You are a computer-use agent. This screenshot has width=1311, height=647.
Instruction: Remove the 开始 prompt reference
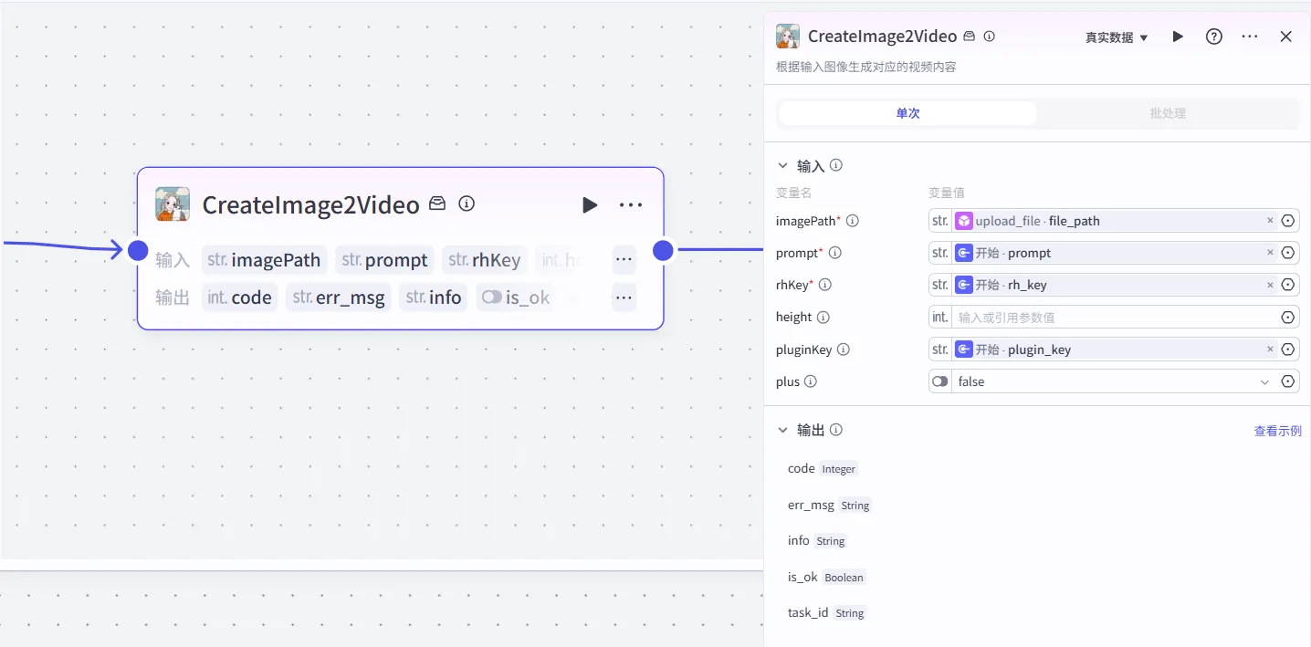click(x=1270, y=253)
